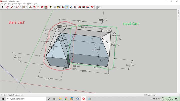The width and height of the screenshot is (180, 101).
Task: Open the user account dropdown arrow
Action: pos(100,7)
